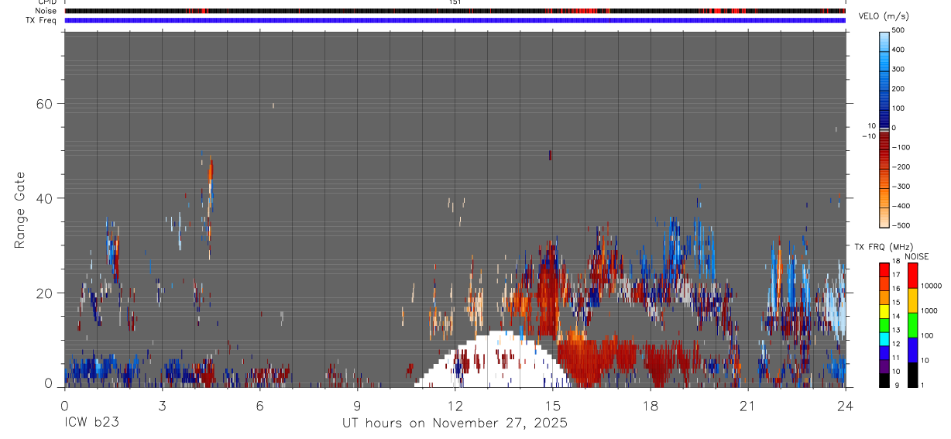This screenshot has height=439, width=951.
Task: Click the 21 UT hour tick label
Action: pyautogui.click(x=748, y=404)
